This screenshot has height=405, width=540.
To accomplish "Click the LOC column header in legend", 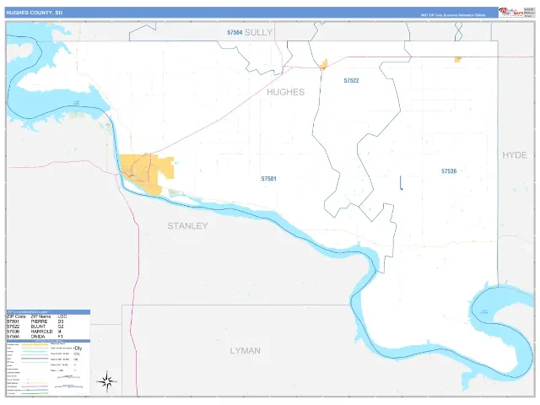I will click(x=62, y=316).
